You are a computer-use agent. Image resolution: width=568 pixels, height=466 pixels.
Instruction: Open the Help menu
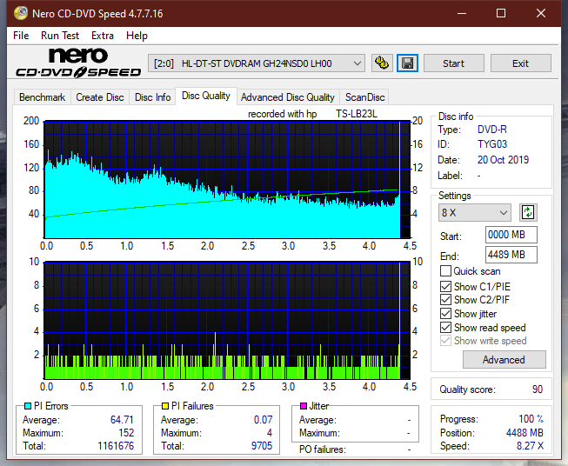[x=137, y=36]
